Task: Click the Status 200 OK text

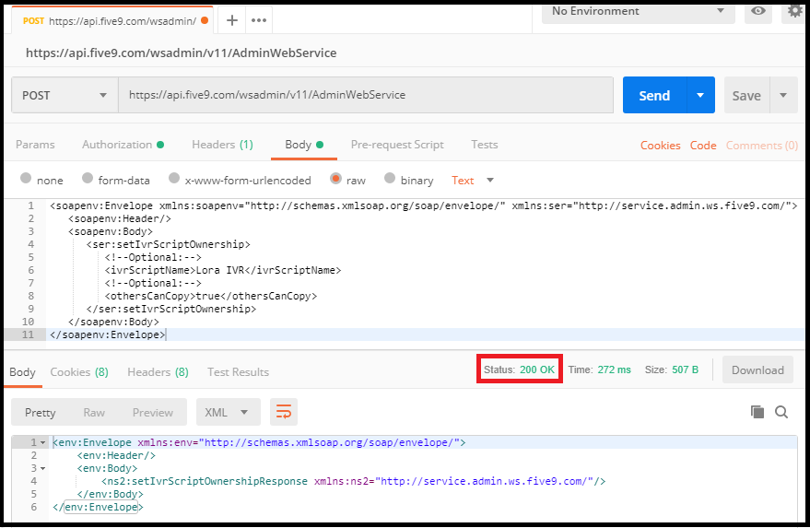Action: pos(519,370)
